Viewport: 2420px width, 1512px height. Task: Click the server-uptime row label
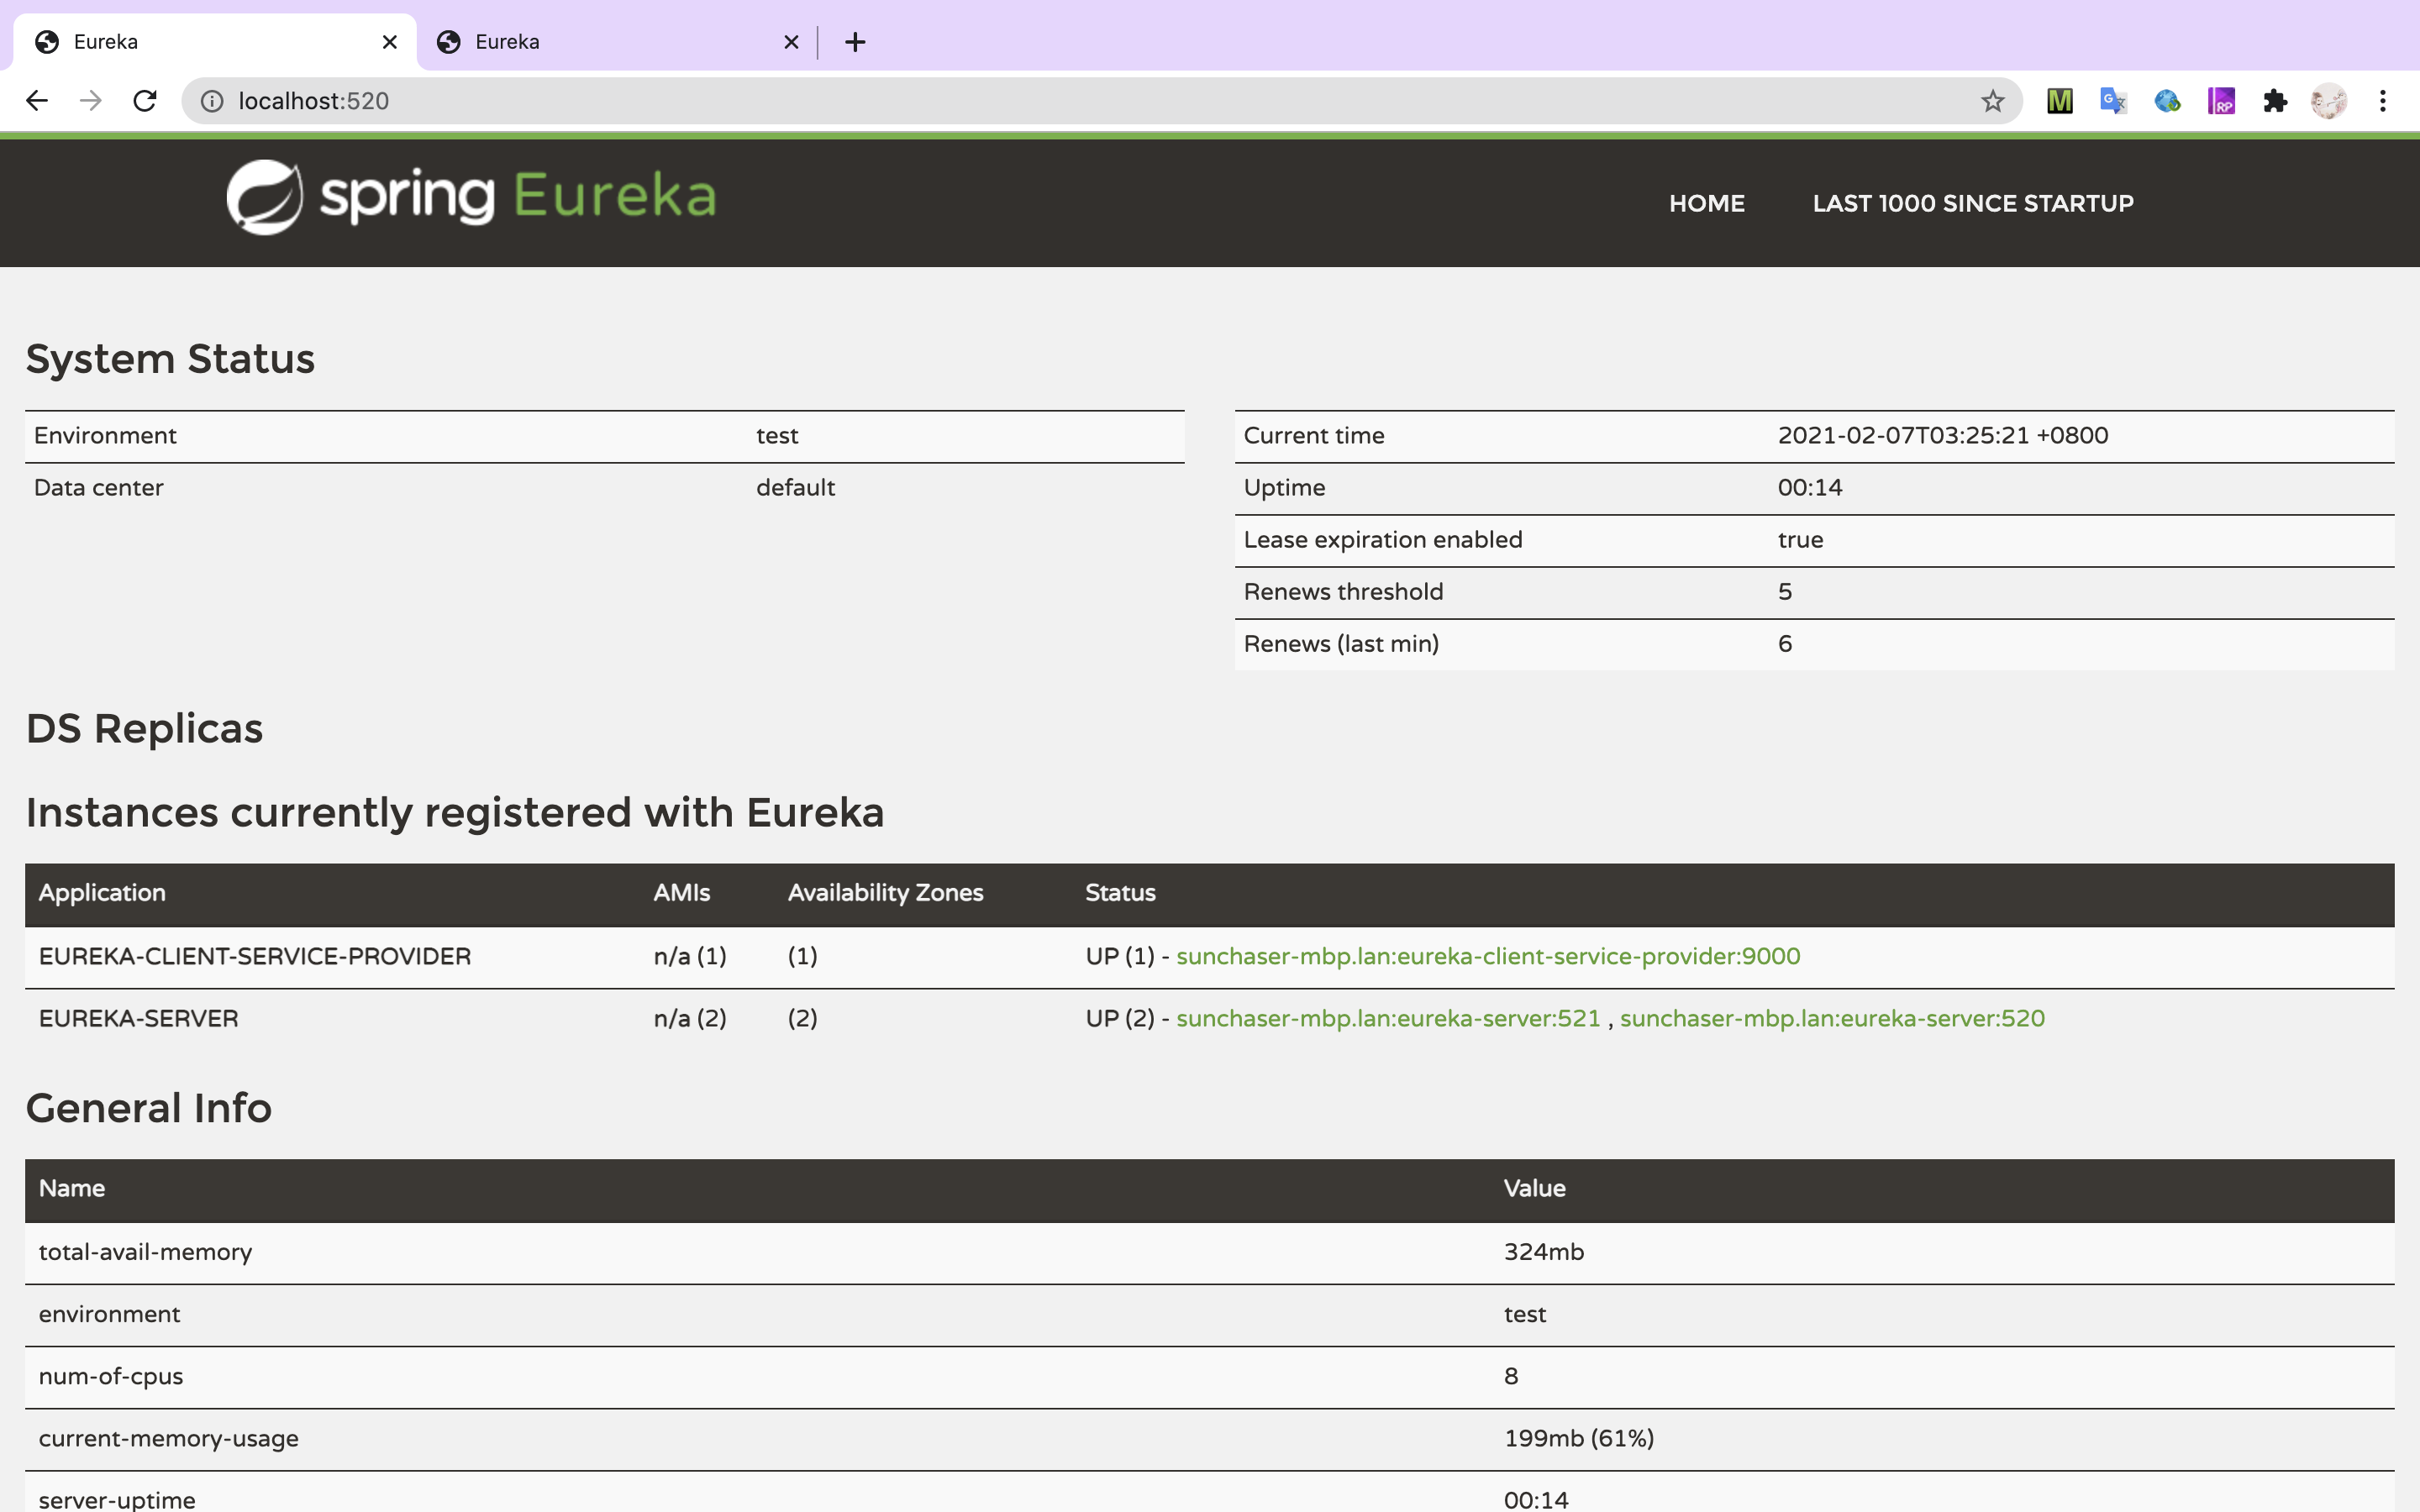pyautogui.click(x=117, y=1499)
